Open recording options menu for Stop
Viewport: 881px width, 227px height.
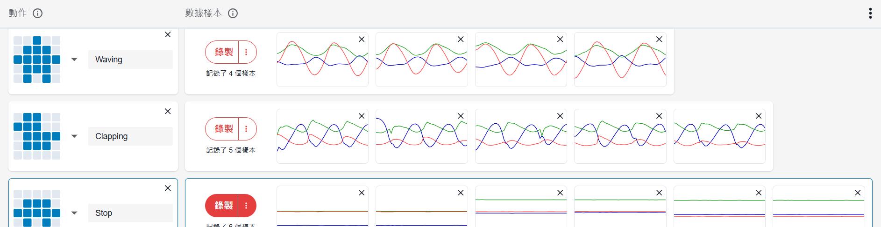[x=247, y=206]
